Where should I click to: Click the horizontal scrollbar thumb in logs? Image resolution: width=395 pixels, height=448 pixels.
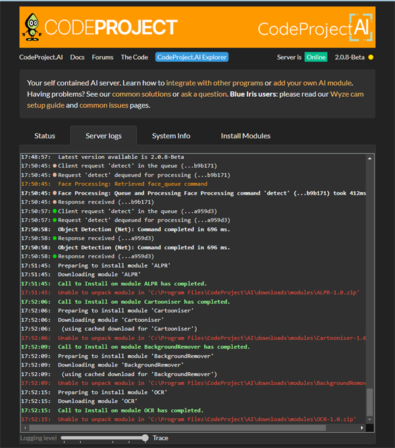[x=178, y=428]
